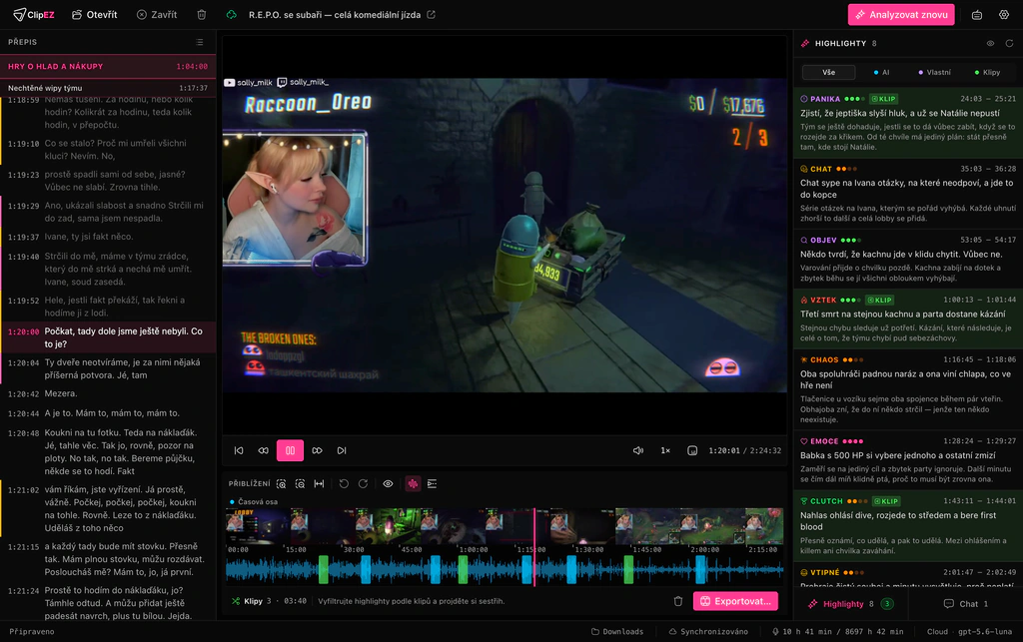
Task: Toggle picture-in-picture icon near timecode
Action: 692,450
